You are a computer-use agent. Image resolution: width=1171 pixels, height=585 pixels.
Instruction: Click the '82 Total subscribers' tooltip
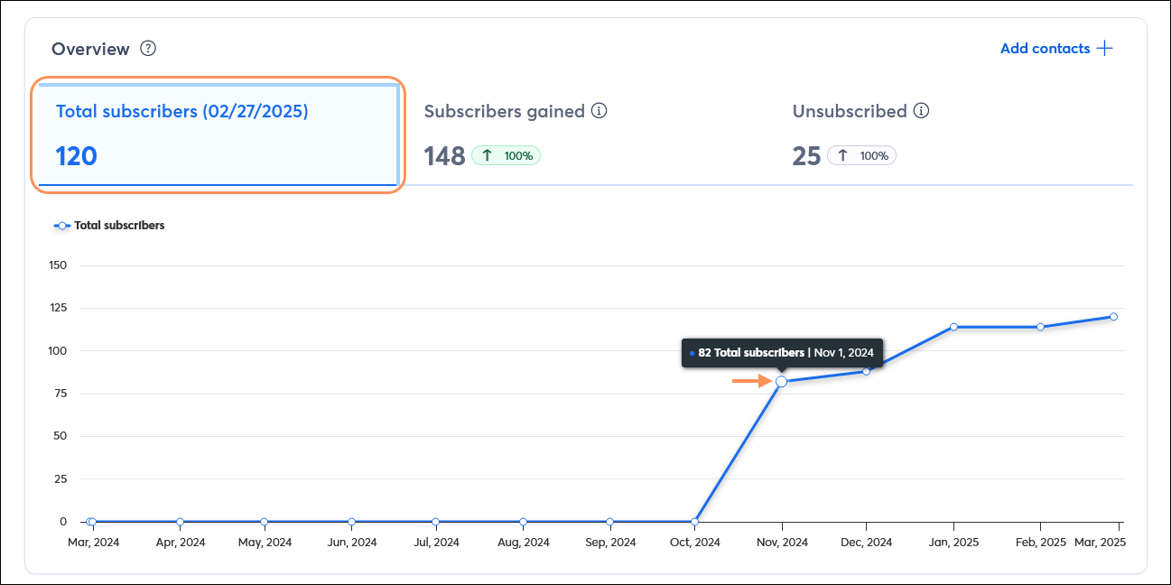click(783, 353)
